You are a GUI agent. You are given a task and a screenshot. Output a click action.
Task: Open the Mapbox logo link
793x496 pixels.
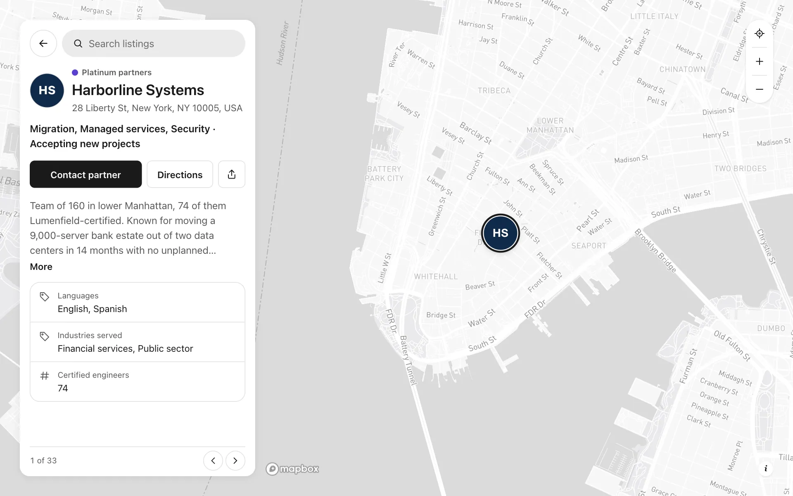click(292, 469)
